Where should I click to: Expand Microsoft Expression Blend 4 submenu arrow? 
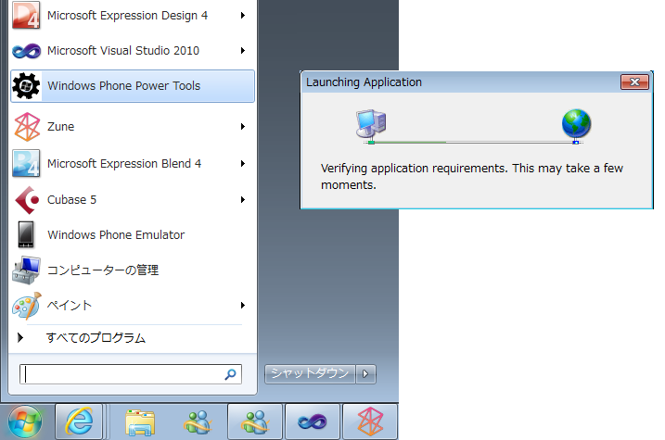pos(243,163)
